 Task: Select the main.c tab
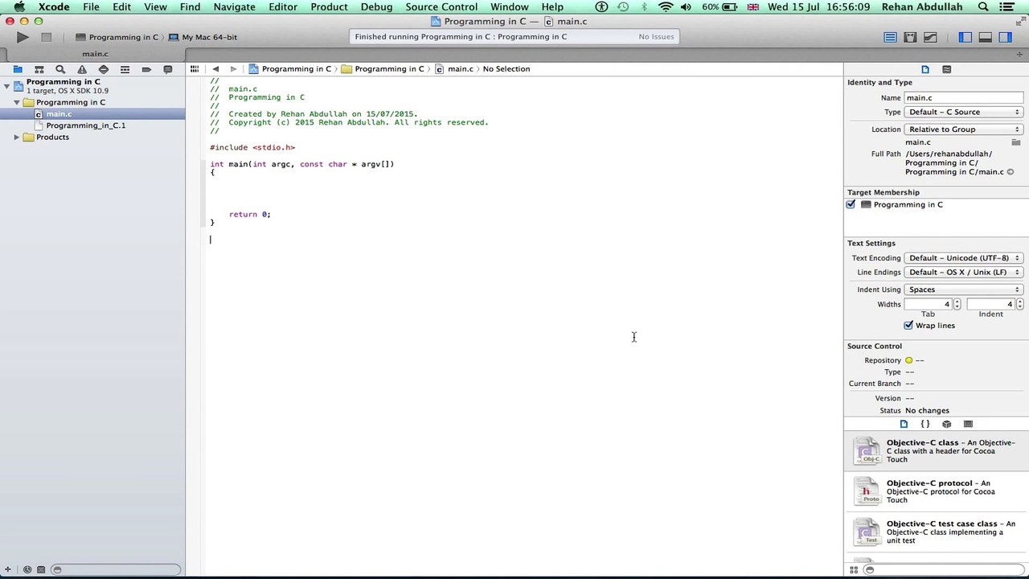pyautogui.click(x=95, y=55)
